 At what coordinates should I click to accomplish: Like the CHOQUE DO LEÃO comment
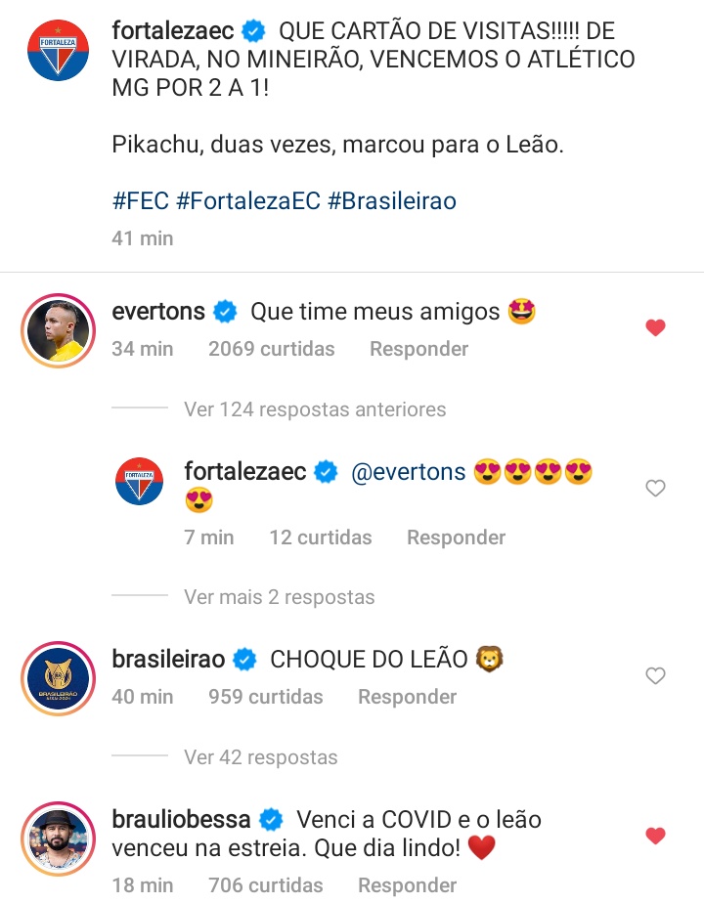coord(656,676)
